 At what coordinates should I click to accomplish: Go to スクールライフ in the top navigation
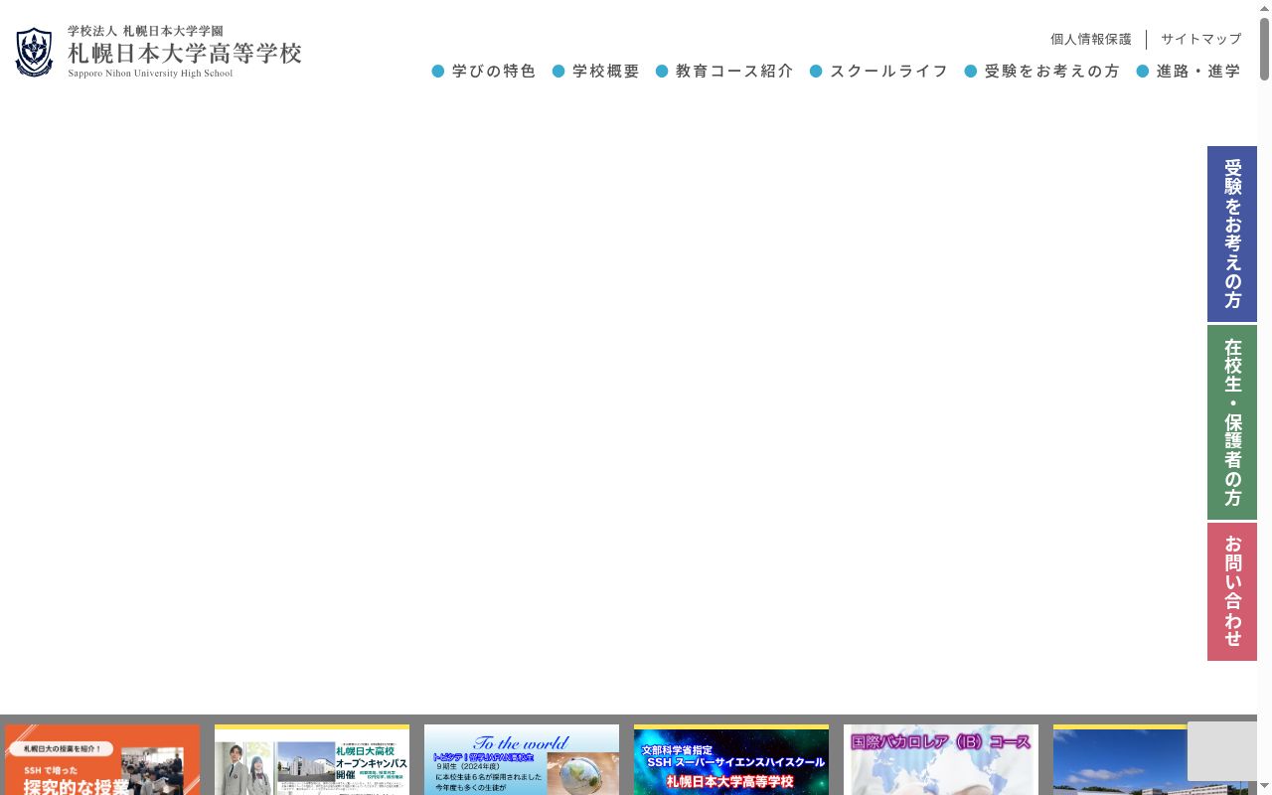point(879,72)
